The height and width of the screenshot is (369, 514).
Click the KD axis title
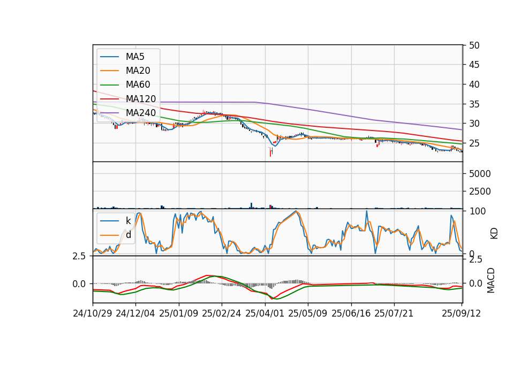coord(494,234)
